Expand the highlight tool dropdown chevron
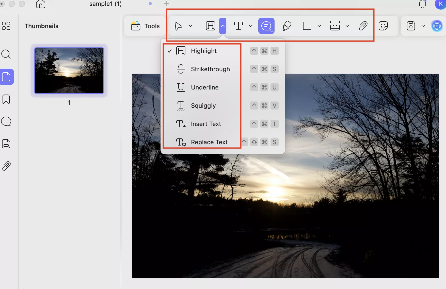Viewport: 446px width, 289px height. 222,26
